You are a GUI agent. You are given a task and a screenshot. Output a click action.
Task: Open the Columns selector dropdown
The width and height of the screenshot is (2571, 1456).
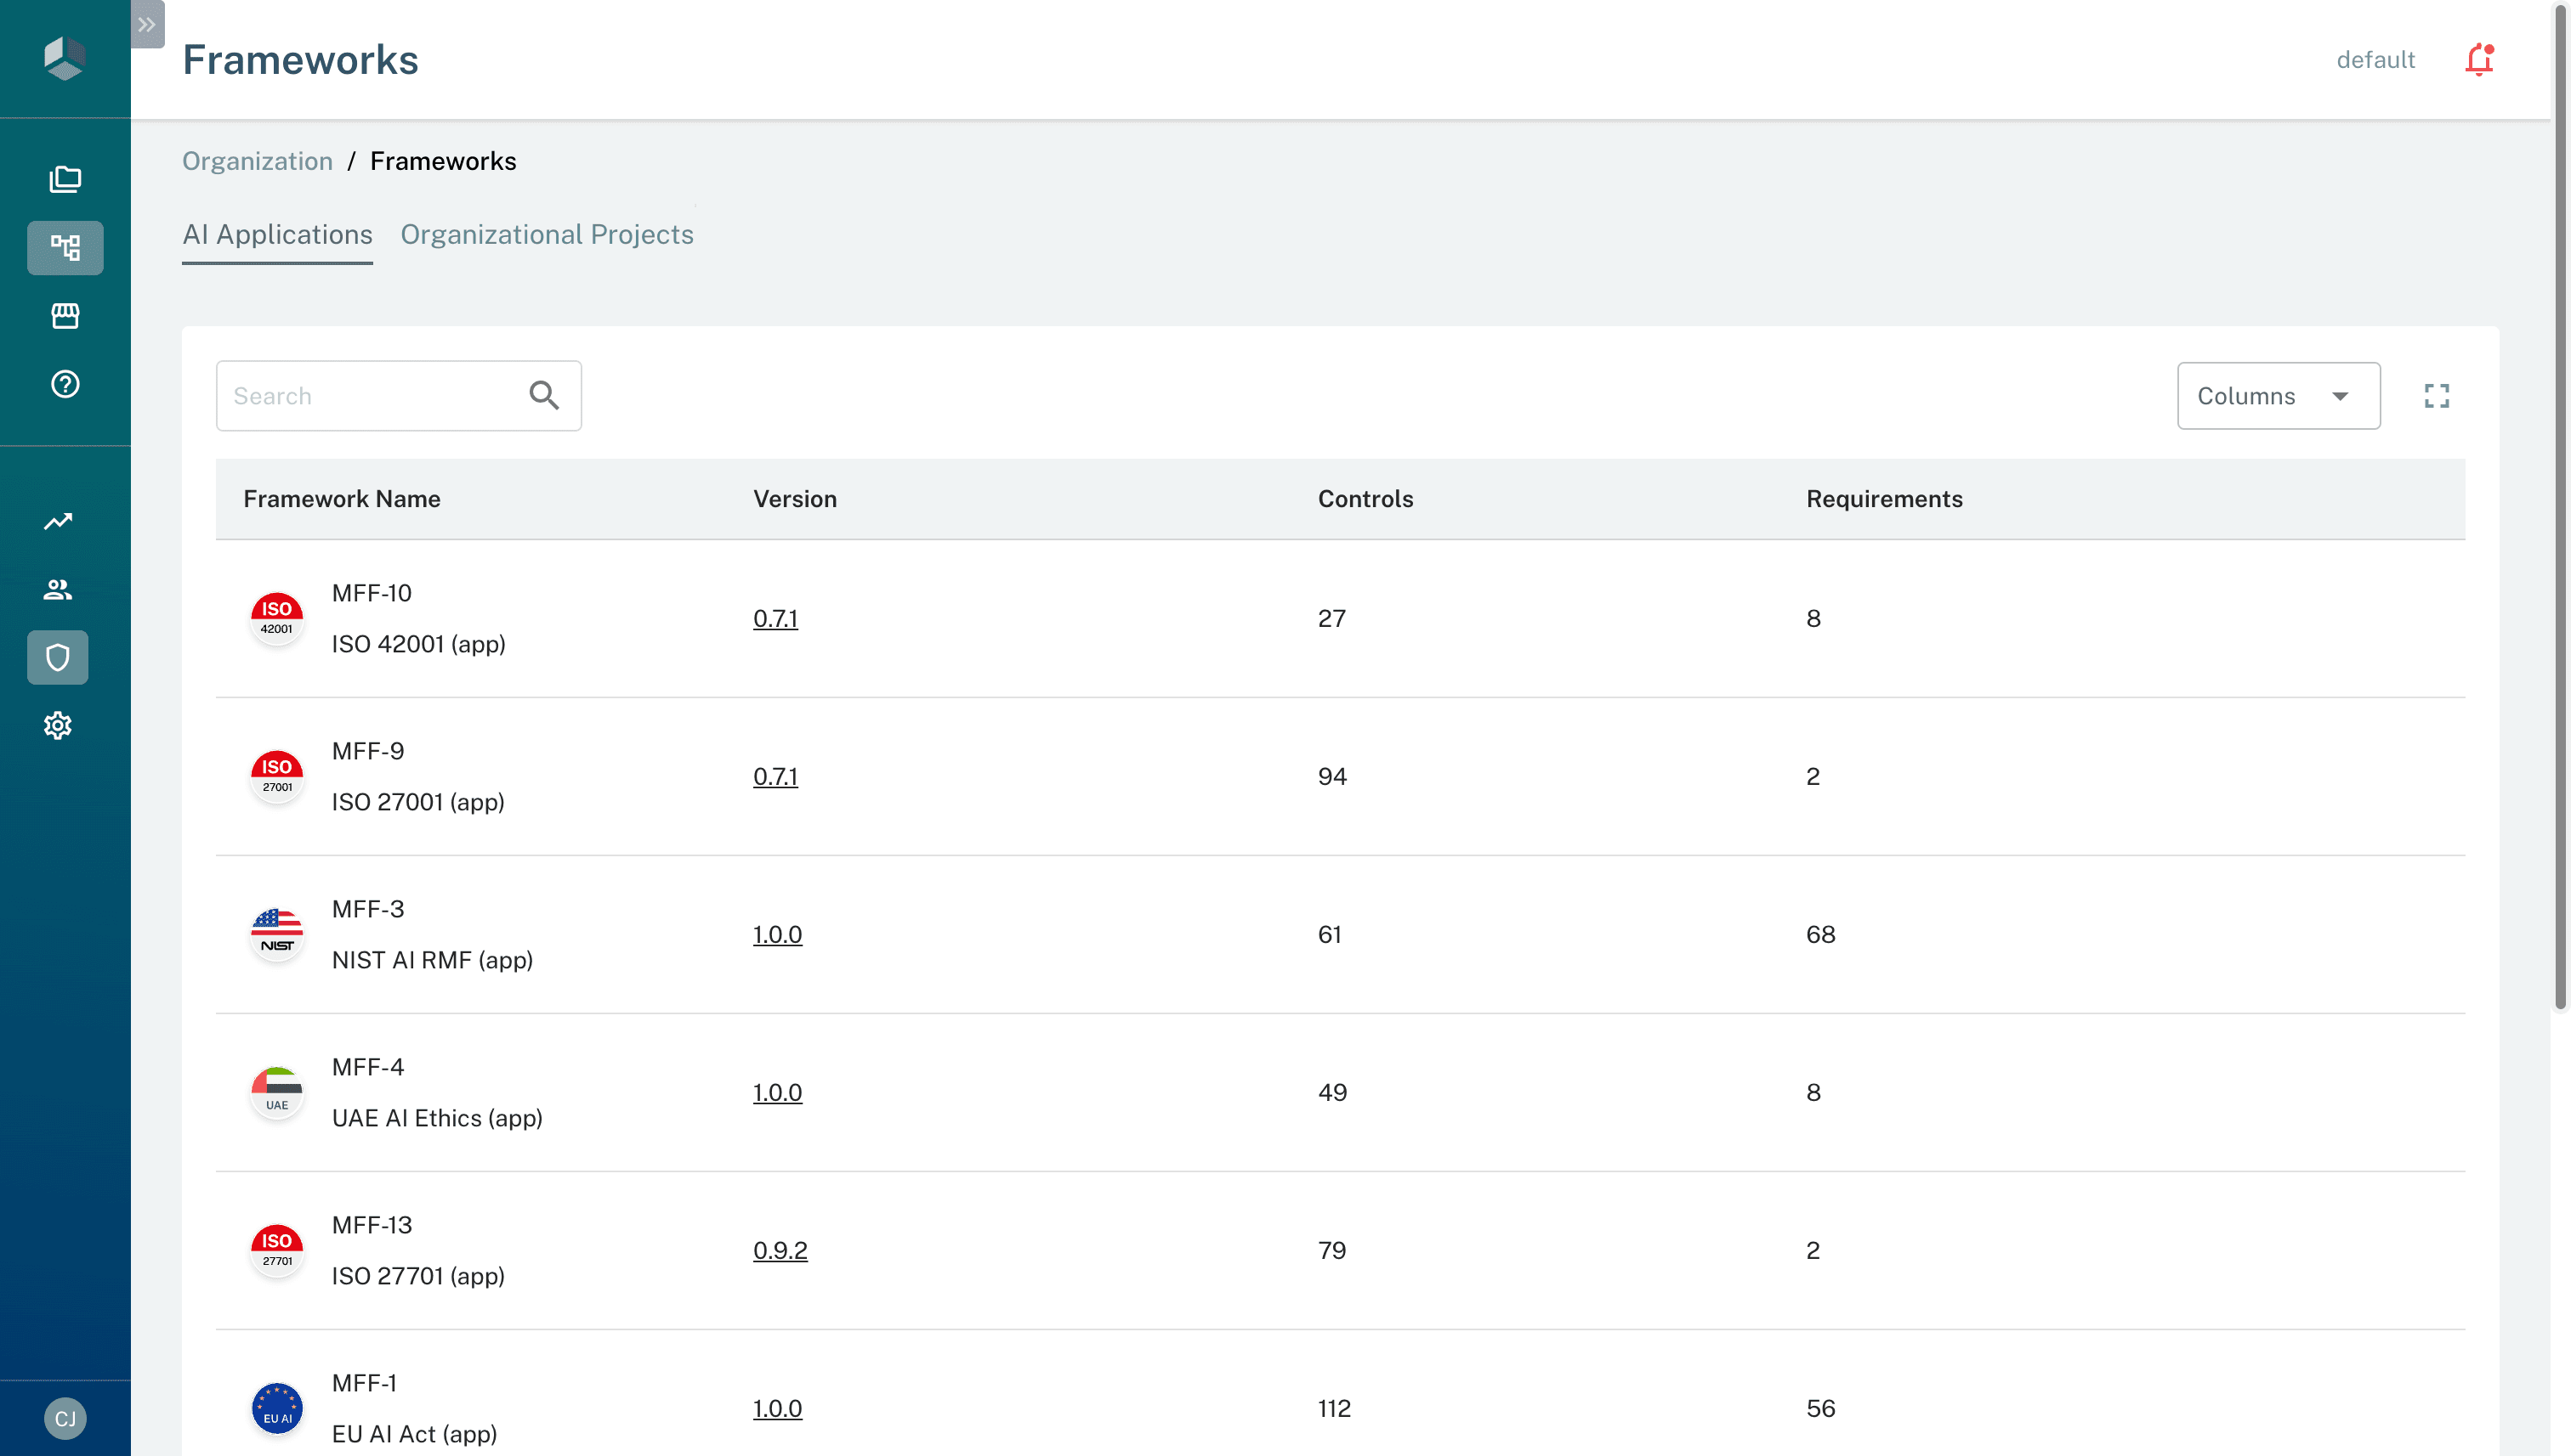pos(2279,395)
